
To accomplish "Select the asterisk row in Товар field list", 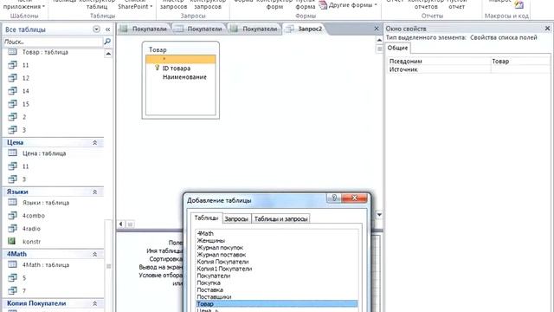I will point(181,59).
